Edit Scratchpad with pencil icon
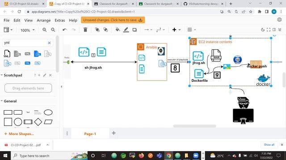Viewport: 286px width, 160px height. click(45, 75)
